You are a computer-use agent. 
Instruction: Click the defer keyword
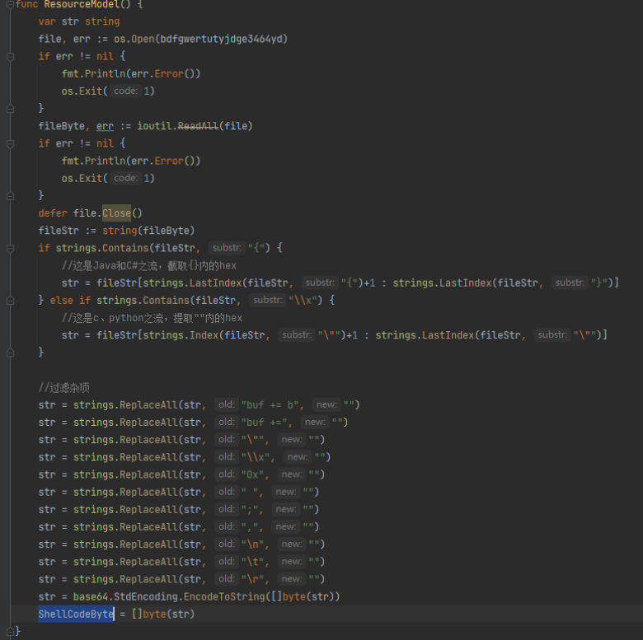53,213
